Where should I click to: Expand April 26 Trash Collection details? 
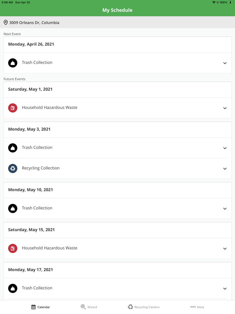[x=225, y=63]
